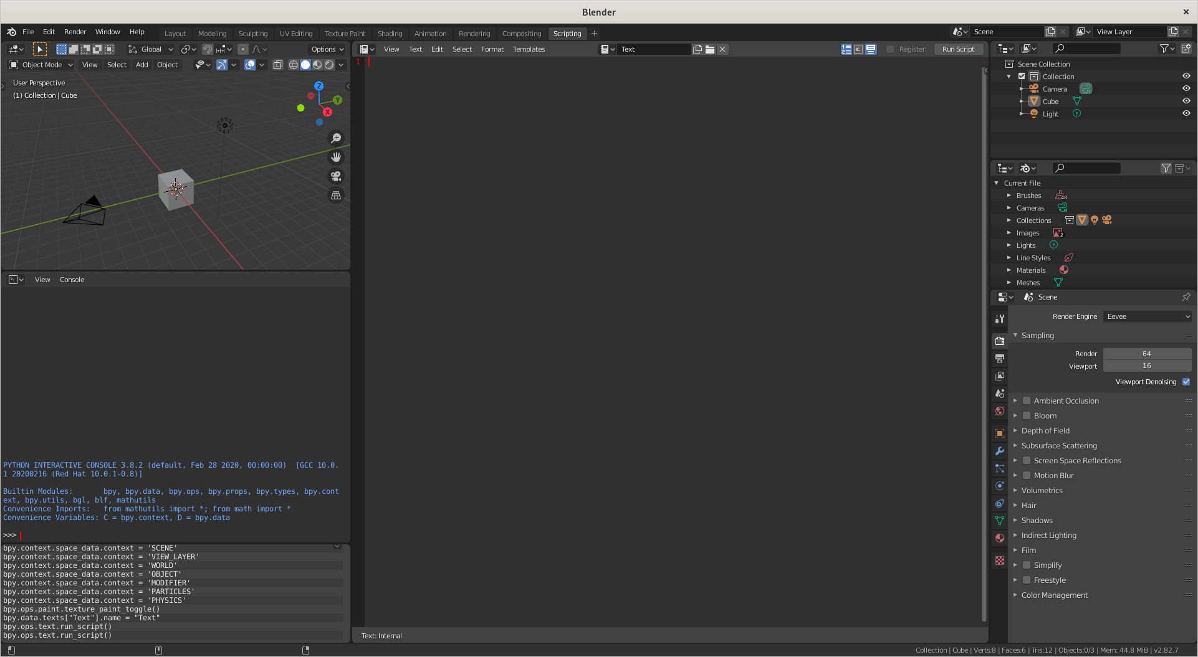
Task: Toggle snapping with the magnet icon
Action: coord(207,49)
